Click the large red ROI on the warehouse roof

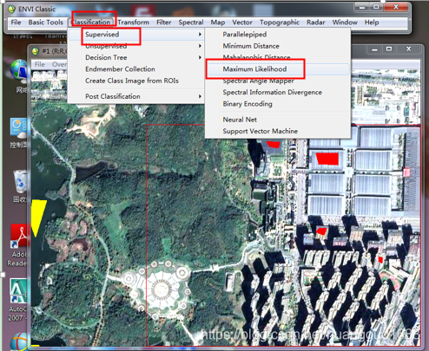point(327,159)
